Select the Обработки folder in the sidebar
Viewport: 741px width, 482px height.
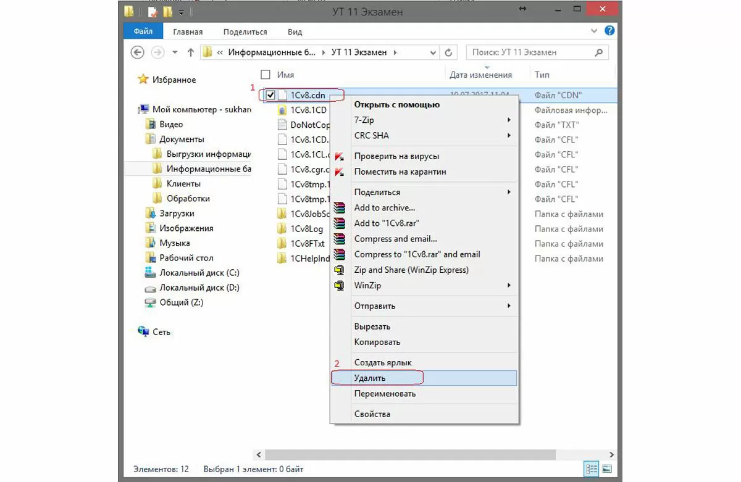coord(188,198)
